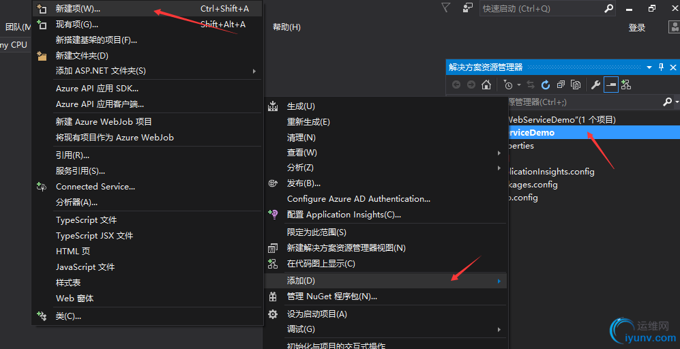Viewport: 680px width, 349px height.
Task: Expand the 分析(Z) submenu
Action: 385,168
